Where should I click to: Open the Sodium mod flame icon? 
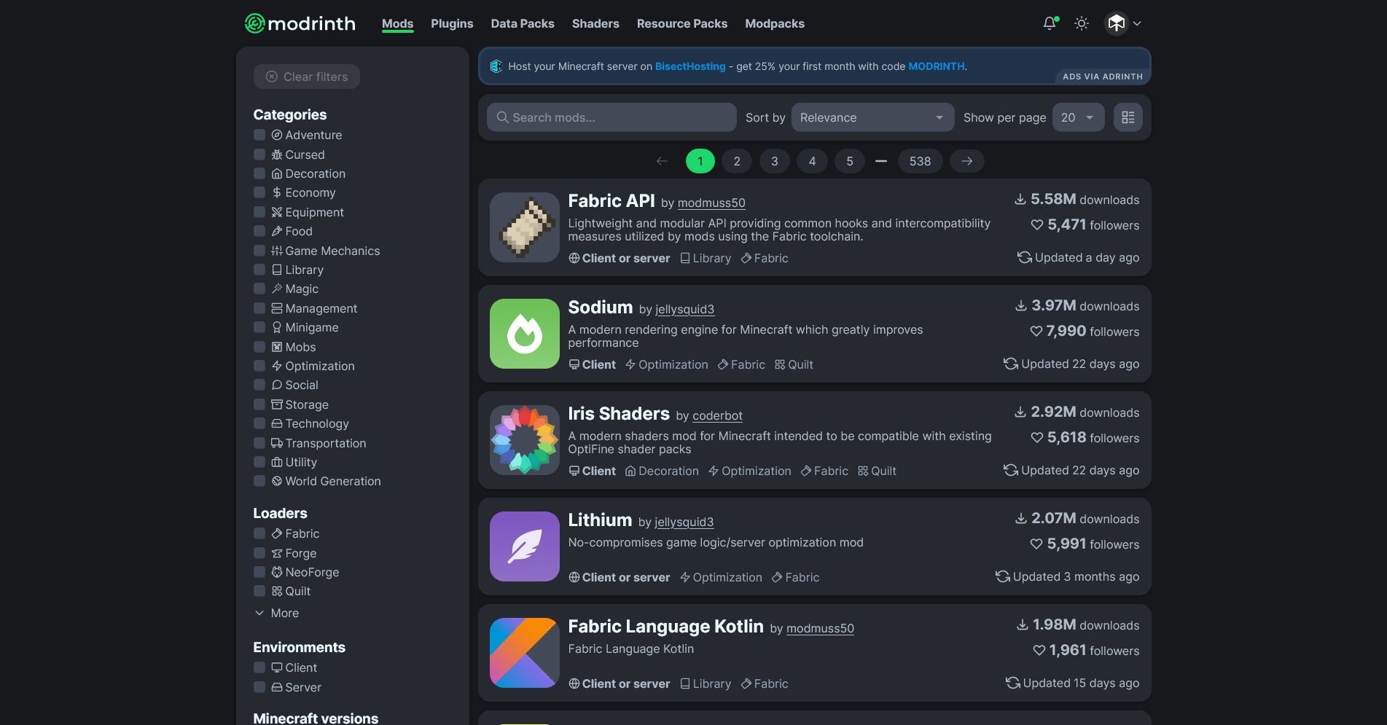click(x=525, y=334)
